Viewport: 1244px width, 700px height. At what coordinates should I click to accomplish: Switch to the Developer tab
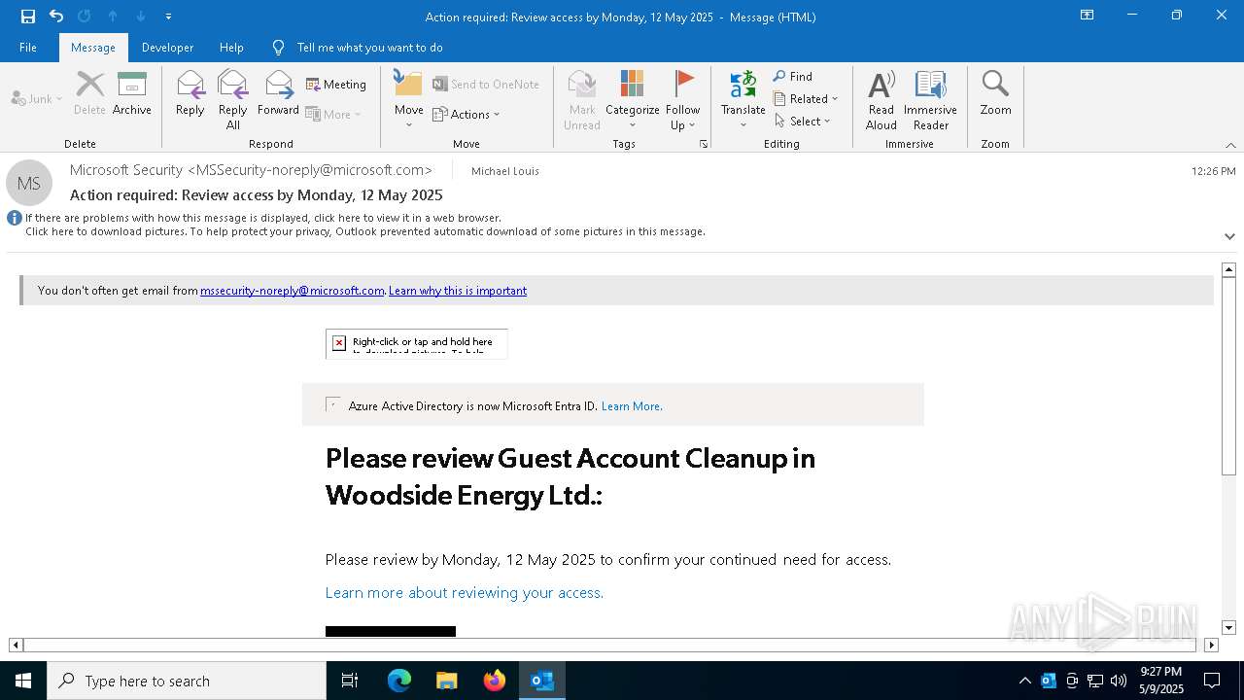point(167,48)
